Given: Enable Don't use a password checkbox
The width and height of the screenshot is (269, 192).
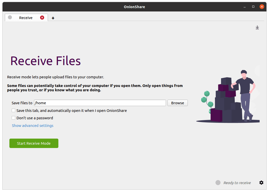Looking at the screenshot, I should (x=13, y=118).
